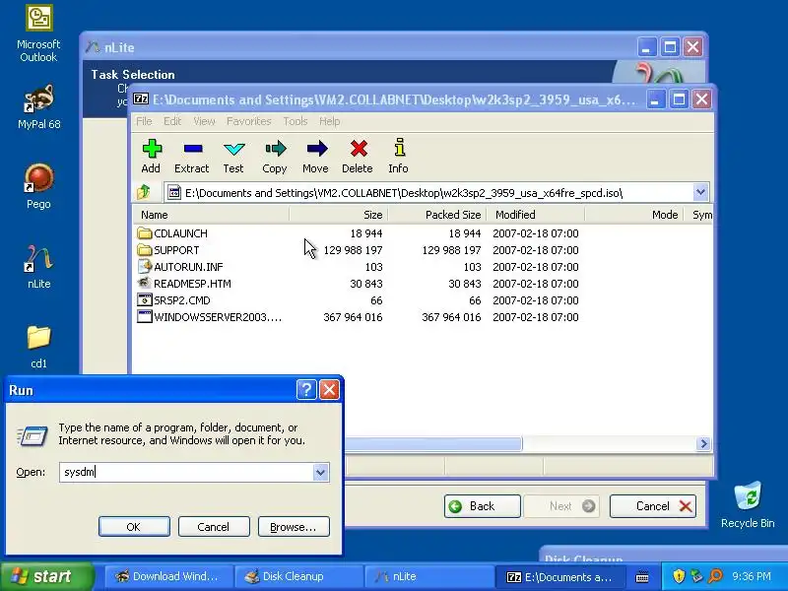Open the Tools menu in 7-Zip
This screenshot has width=788, height=591.
tap(295, 121)
